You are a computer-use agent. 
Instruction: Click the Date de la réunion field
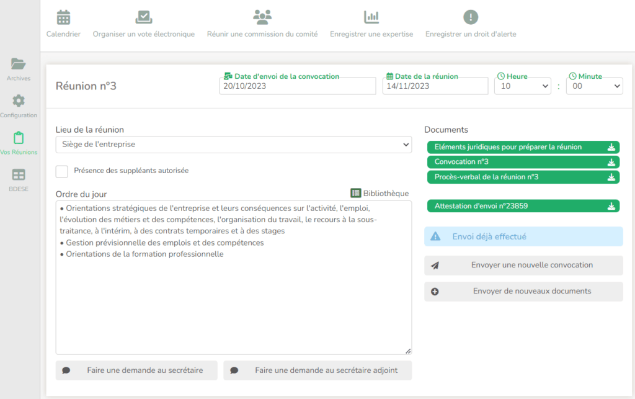(x=435, y=86)
